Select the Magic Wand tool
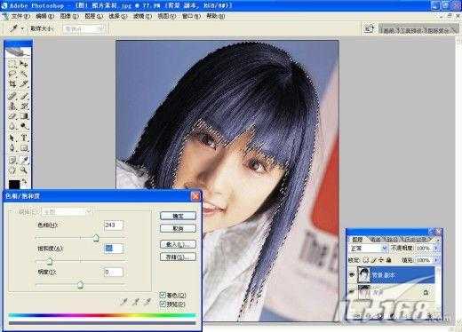This screenshot has width=462, height=332. tap(24, 74)
